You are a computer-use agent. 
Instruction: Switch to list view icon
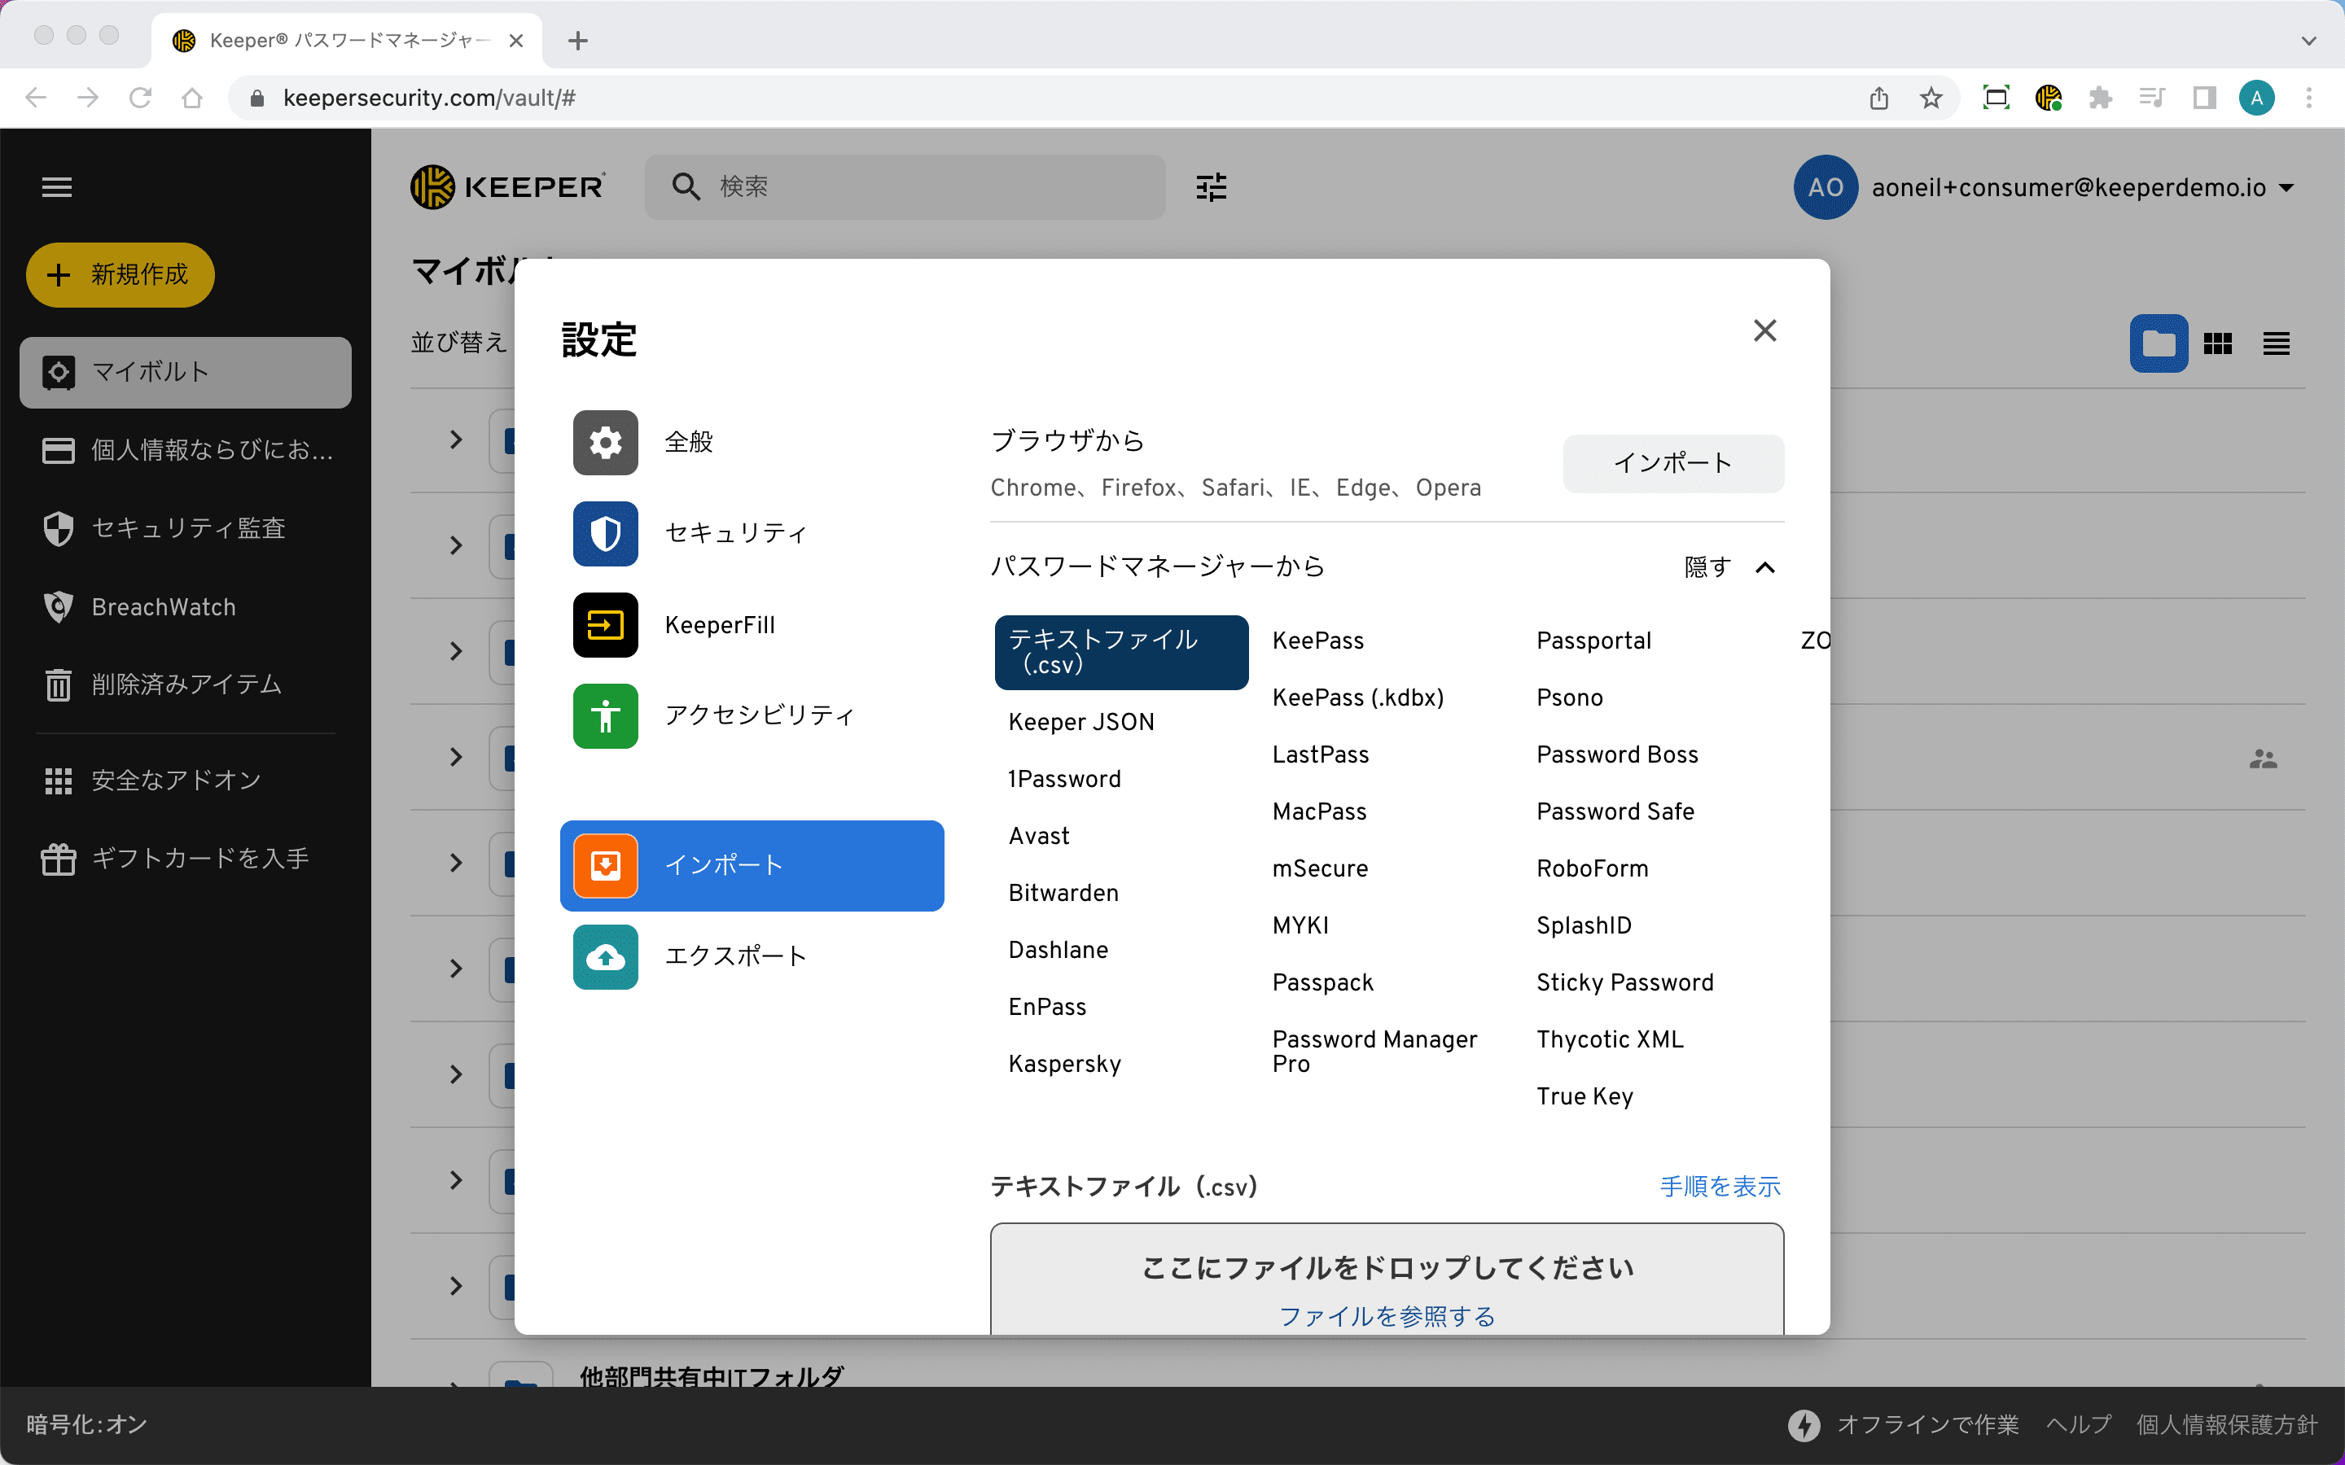pyautogui.click(x=2277, y=344)
